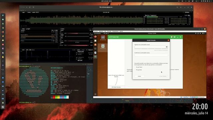Expand the neofetch terminal pane title dropdown
Image resolution: width=213 pixels, height=120 pixels.
click(33, 64)
